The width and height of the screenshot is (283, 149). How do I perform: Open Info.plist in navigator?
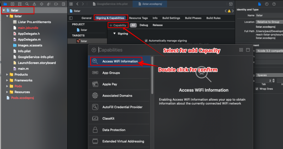24,51
